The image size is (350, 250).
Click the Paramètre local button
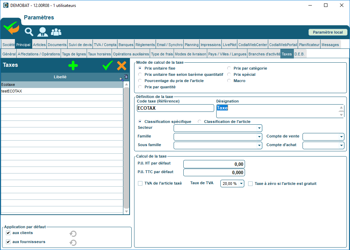327,32
